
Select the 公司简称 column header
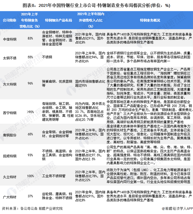10,20
